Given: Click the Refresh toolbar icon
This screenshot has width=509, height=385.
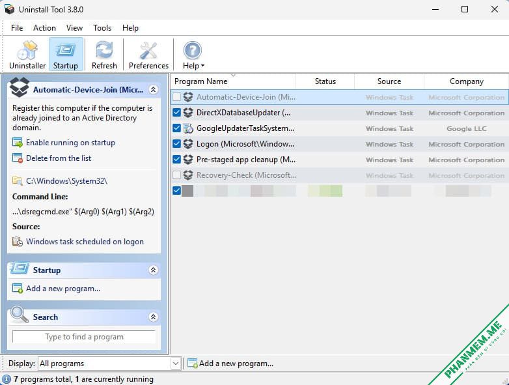Looking at the screenshot, I should [x=104, y=50].
